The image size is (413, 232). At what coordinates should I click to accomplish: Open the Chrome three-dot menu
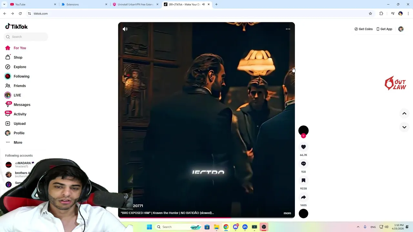point(408,14)
